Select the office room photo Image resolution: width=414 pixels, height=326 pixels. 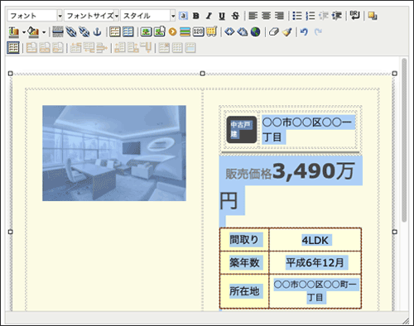click(114, 153)
